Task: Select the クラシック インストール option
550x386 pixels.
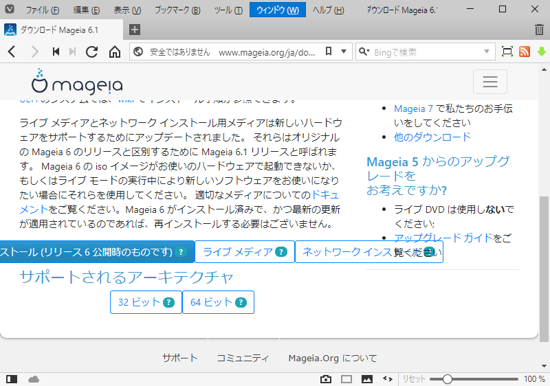Action: pyautogui.click(x=97, y=252)
